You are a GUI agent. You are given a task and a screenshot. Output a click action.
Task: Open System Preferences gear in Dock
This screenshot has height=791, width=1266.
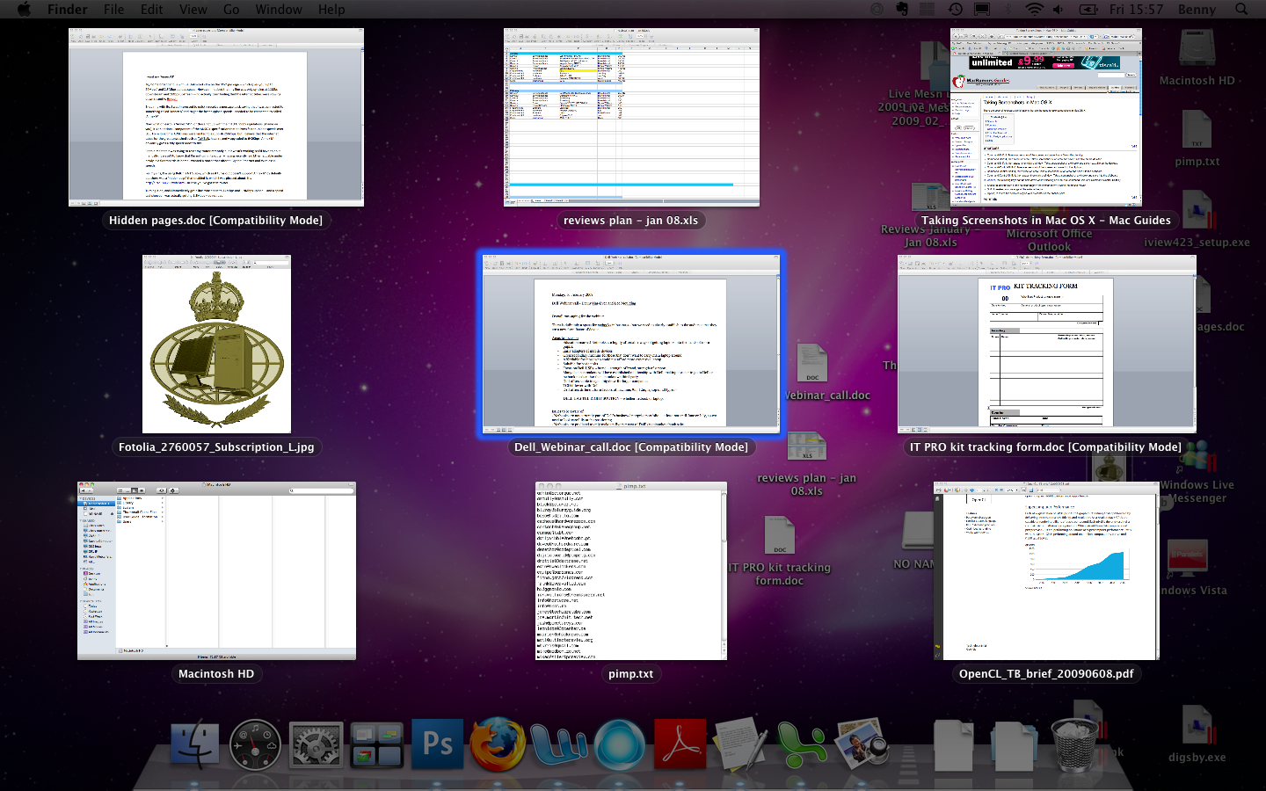[x=316, y=746]
